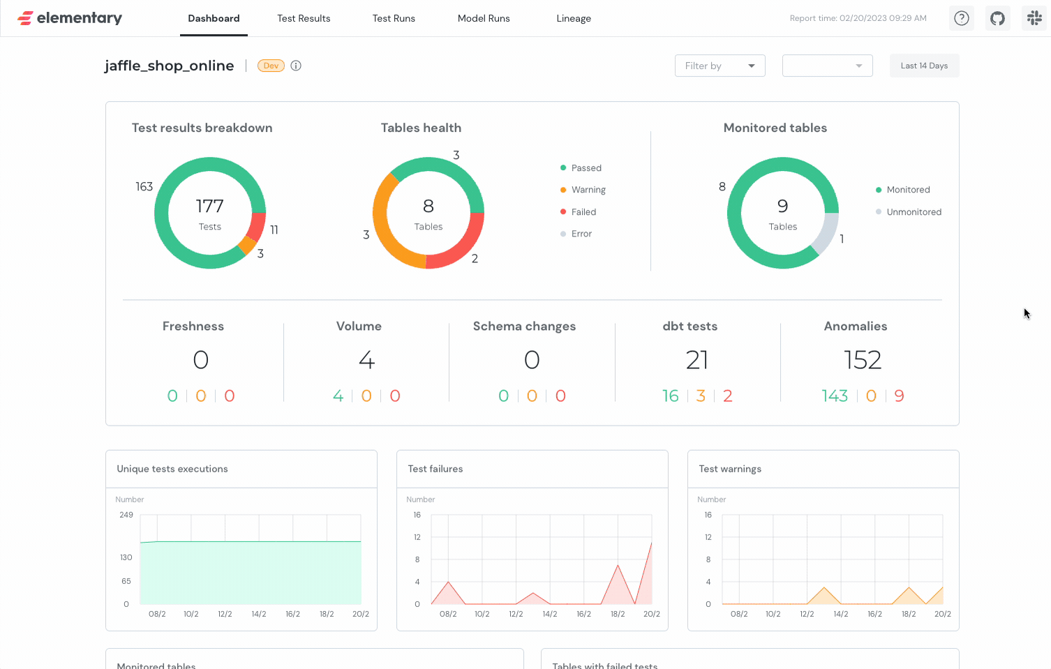Screen dimensions: 1051x669
Task: Toggle the Passed legend entry
Action: tap(583, 167)
